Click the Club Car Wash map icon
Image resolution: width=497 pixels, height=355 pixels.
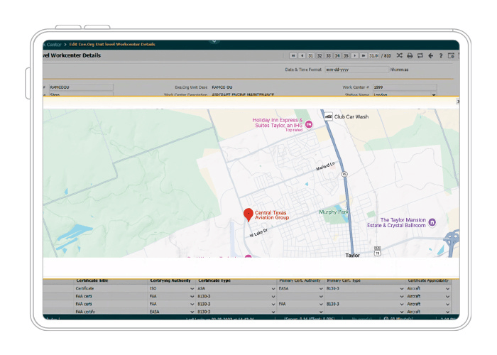click(328, 116)
